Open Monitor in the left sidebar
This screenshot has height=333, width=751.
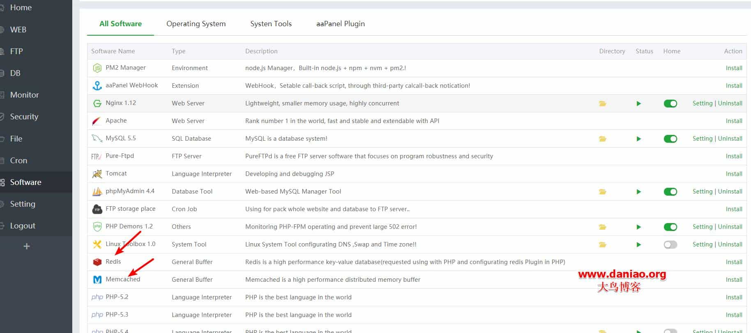(24, 95)
